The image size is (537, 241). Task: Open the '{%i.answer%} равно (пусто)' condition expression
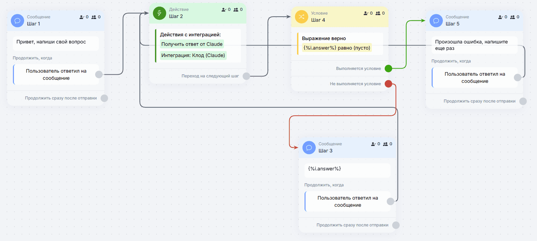click(337, 48)
